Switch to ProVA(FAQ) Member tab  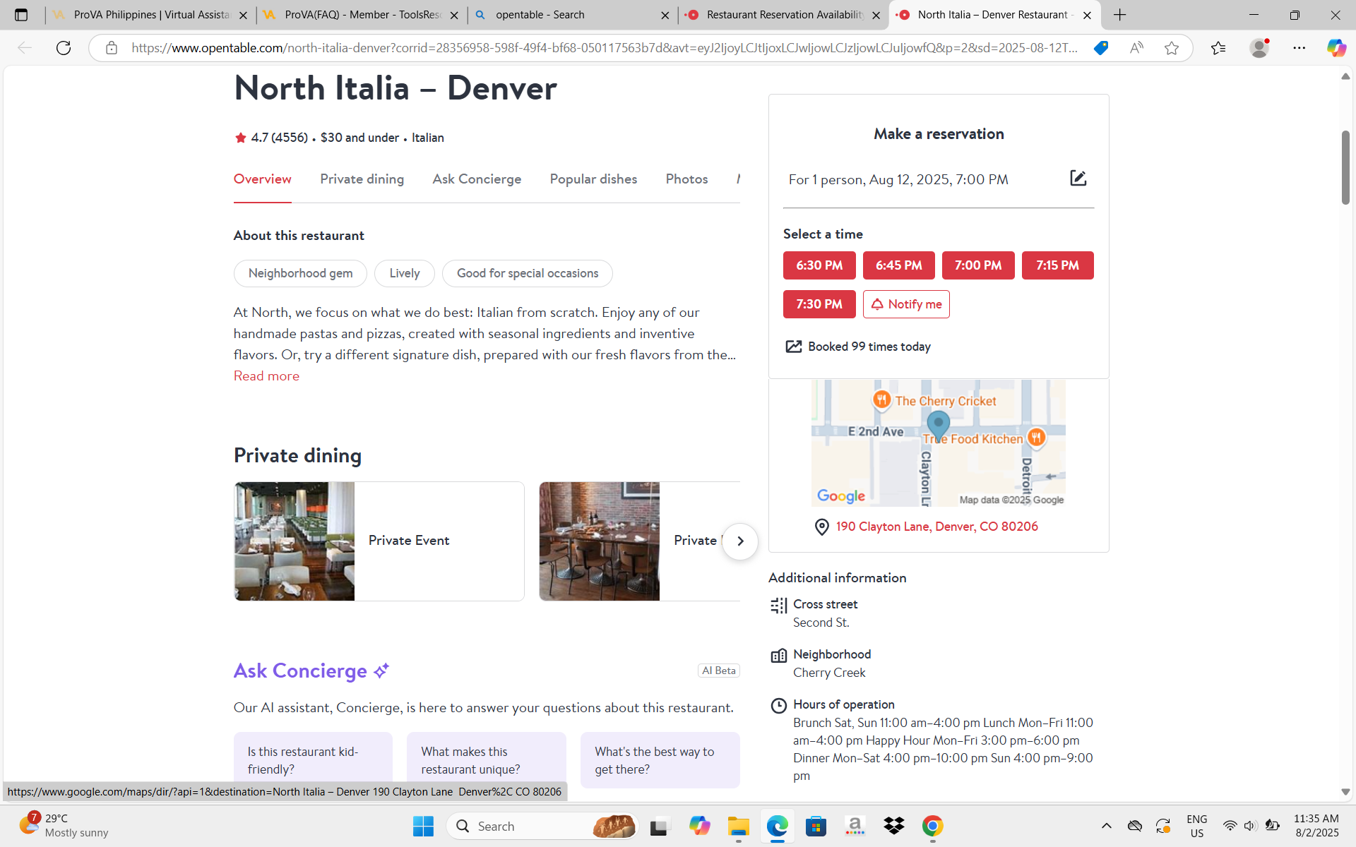click(x=362, y=15)
